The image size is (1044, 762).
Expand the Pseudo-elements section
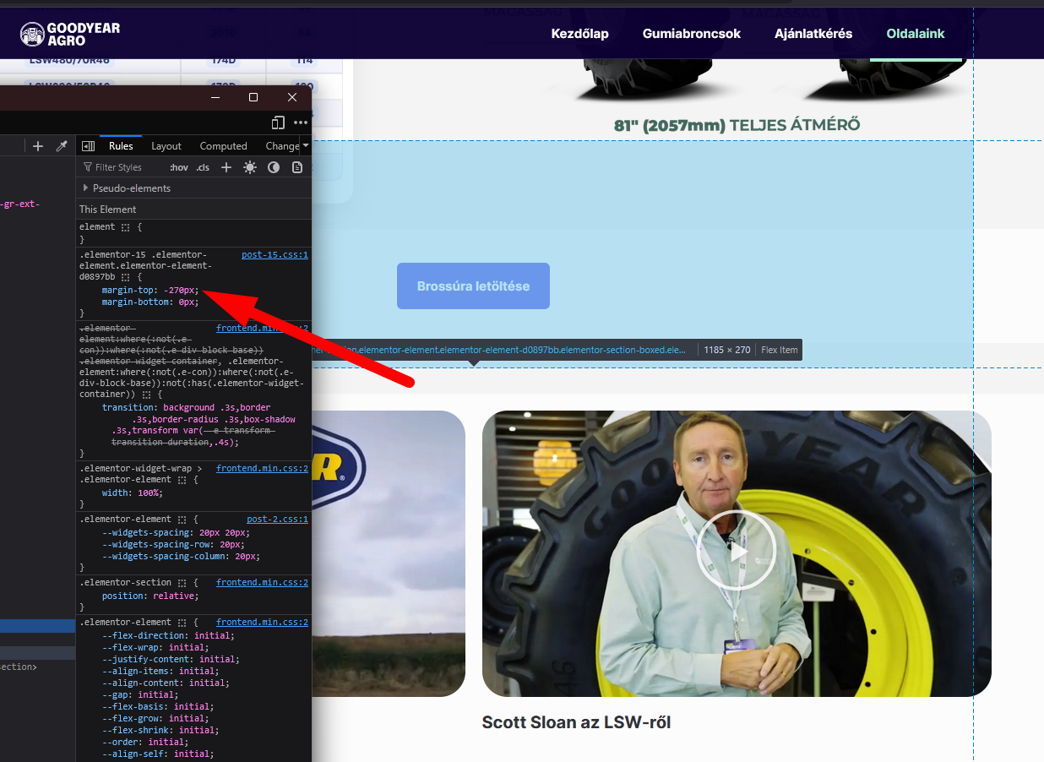(85, 188)
